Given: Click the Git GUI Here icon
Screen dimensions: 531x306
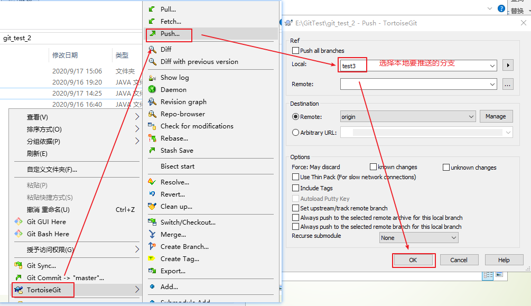Looking at the screenshot, I should (x=18, y=221).
